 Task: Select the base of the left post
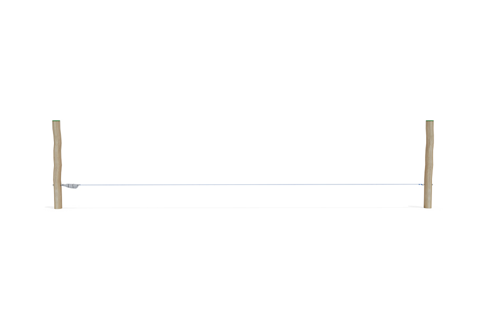click(57, 206)
